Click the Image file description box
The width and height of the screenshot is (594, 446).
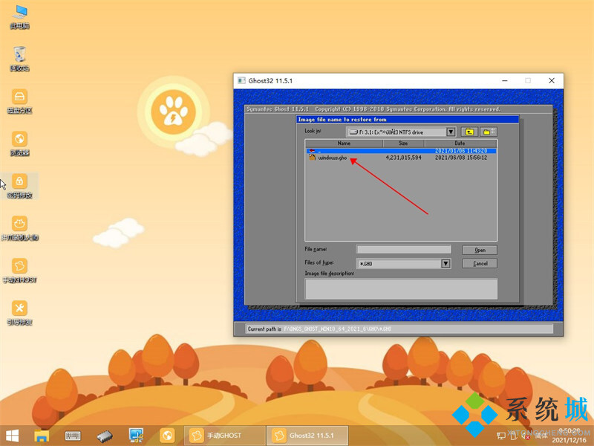(401, 289)
